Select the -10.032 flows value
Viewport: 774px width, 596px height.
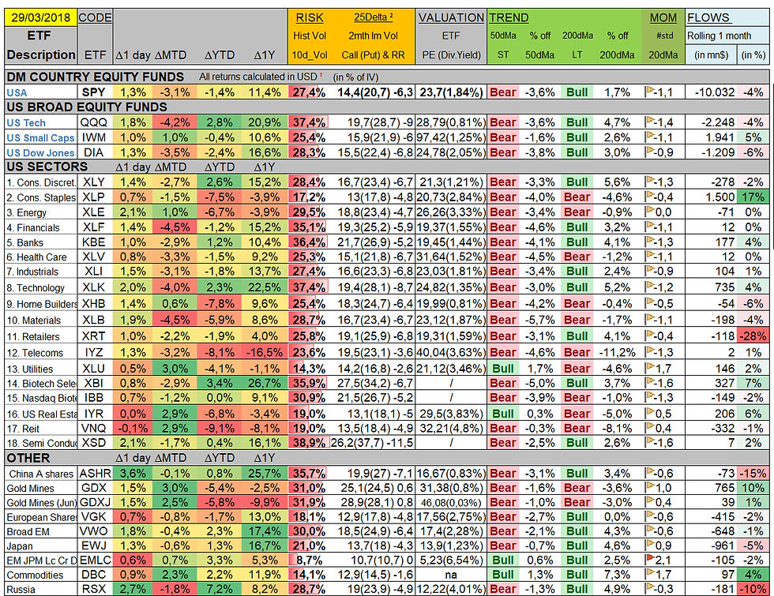point(715,92)
